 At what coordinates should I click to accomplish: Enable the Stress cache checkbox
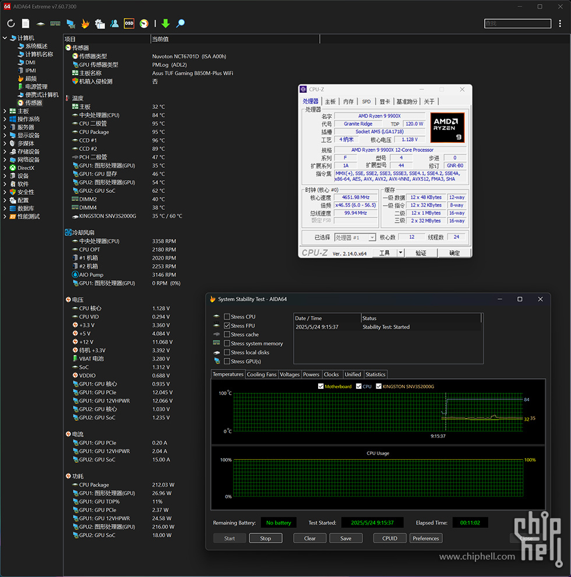pos(227,335)
